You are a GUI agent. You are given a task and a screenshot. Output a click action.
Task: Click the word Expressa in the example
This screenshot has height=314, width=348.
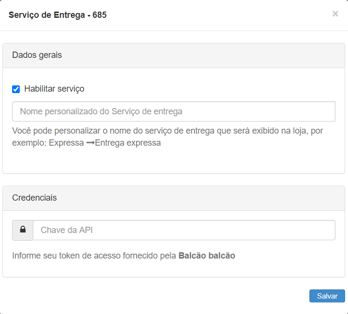click(x=66, y=143)
